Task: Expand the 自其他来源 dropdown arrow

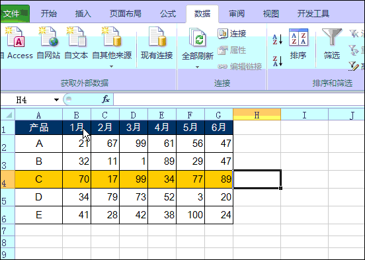Action: pos(112,67)
